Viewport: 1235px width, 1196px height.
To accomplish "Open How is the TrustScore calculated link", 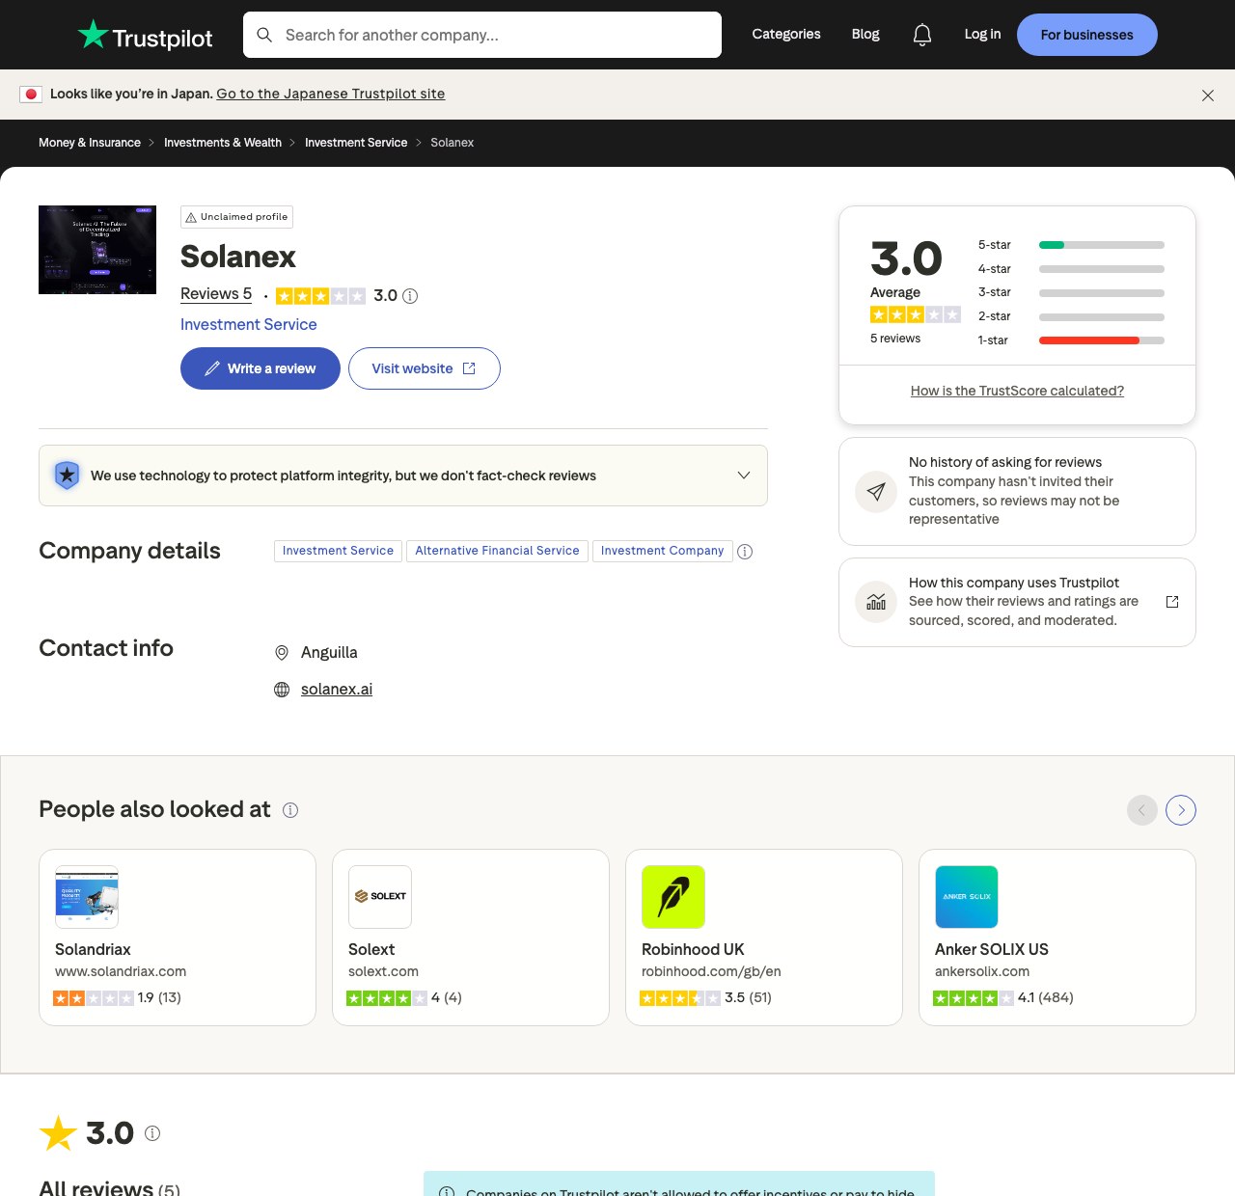I will 1017,391.
